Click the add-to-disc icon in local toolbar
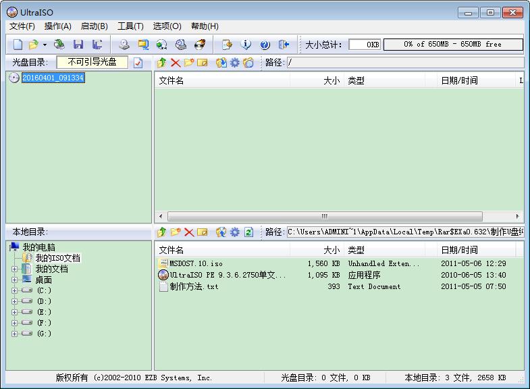 (221, 232)
